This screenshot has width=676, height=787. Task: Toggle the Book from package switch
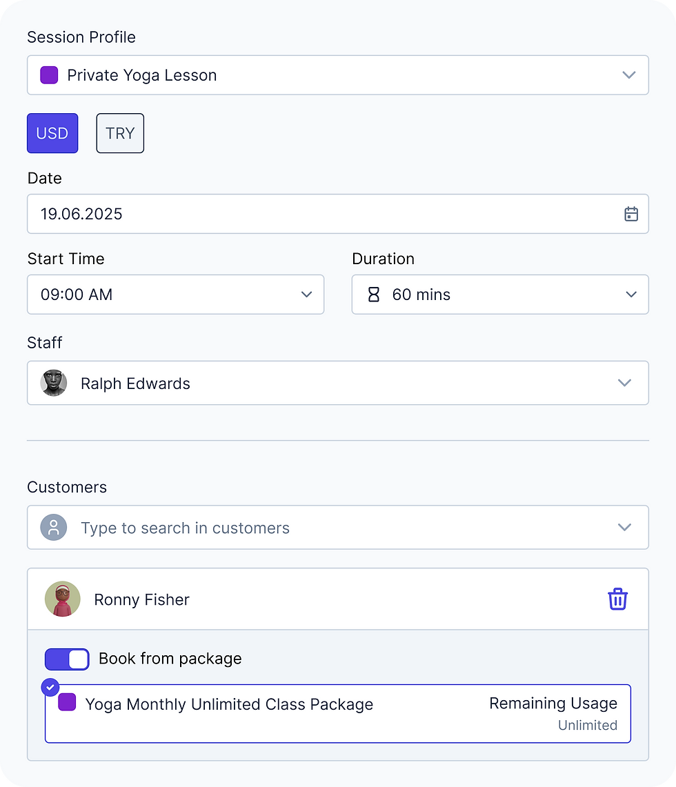pyautogui.click(x=67, y=659)
